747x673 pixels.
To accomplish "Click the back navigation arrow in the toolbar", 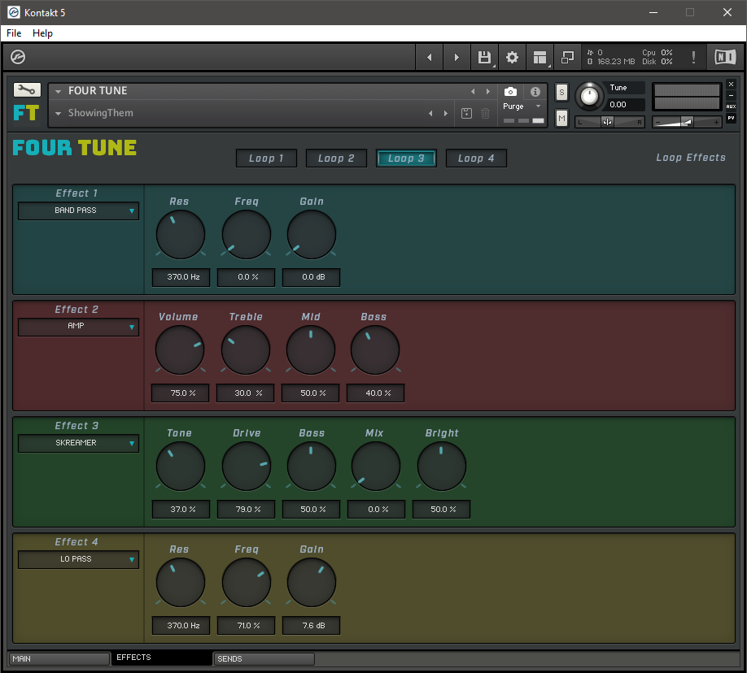I will (x=429, y=57).
